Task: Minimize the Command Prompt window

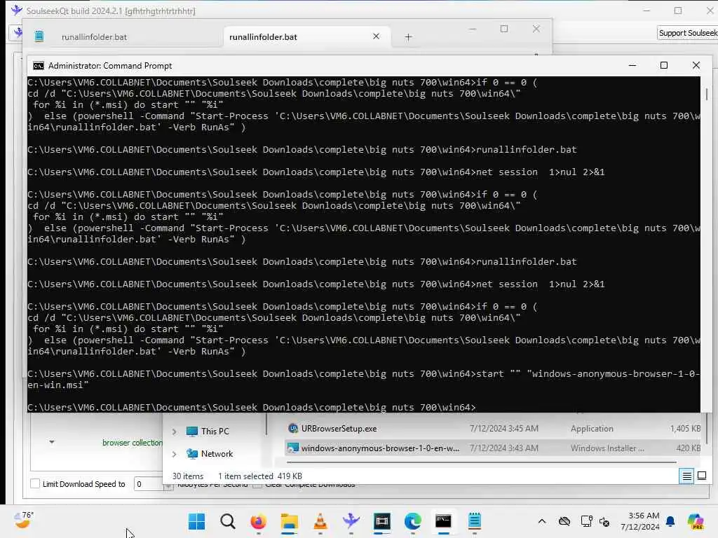Action: coord(632,65)
